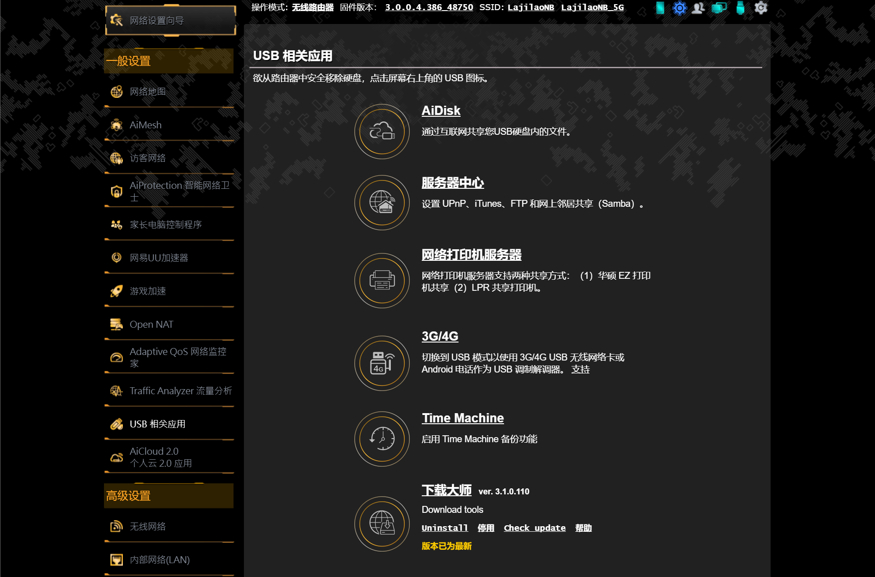Select the AiDisk cloud icon

382,131
